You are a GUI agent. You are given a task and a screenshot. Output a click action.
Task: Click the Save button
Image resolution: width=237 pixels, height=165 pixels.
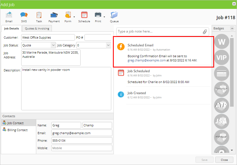(204, 160)
